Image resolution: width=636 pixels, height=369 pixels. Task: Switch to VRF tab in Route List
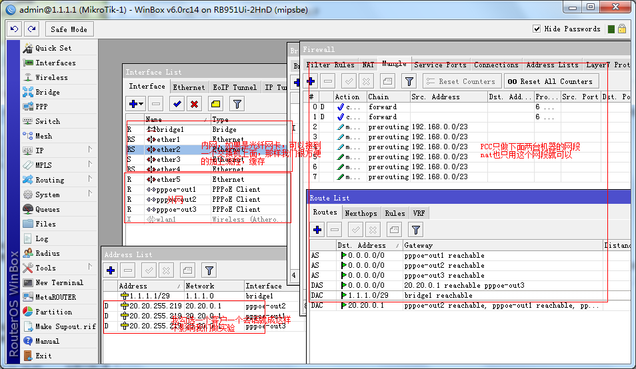[x=419, y=213]
